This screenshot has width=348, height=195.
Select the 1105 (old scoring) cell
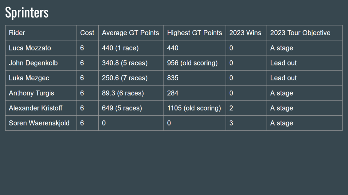click(194, 108)
